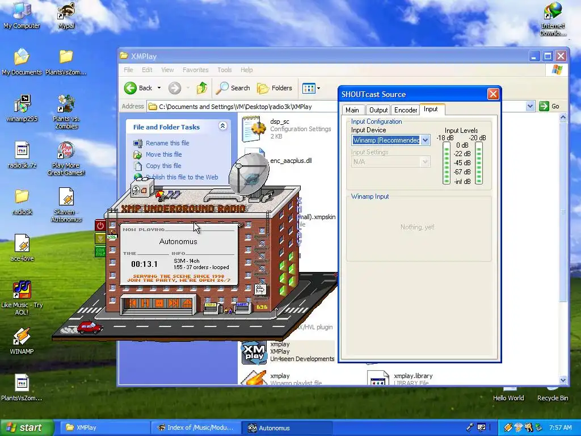This screenshot has height=436, width=581.
Task: Select the enc_aacplus.dll file
Action: 290,161
